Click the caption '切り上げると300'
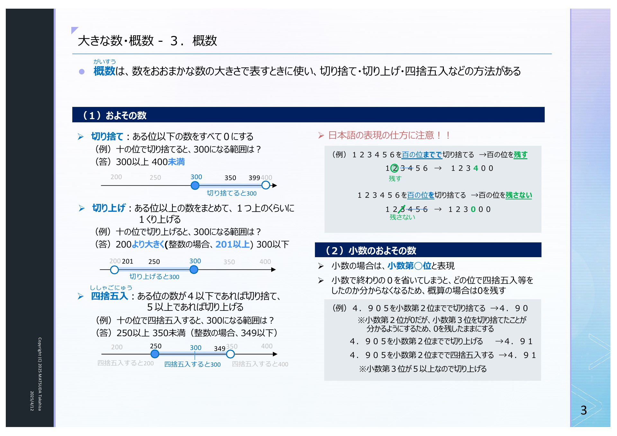The width and height of the screenshot is (617, 436). [154, 276]
